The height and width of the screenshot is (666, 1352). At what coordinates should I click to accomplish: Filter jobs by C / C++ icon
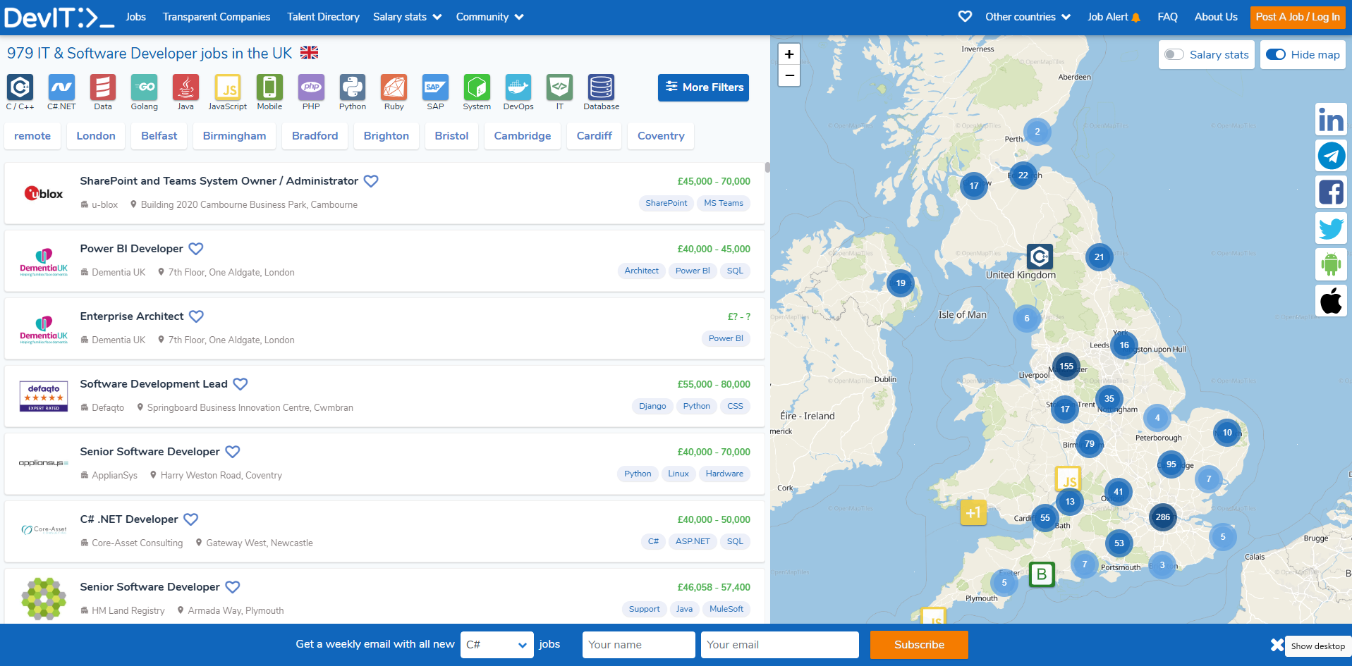[x=20, y=87]
